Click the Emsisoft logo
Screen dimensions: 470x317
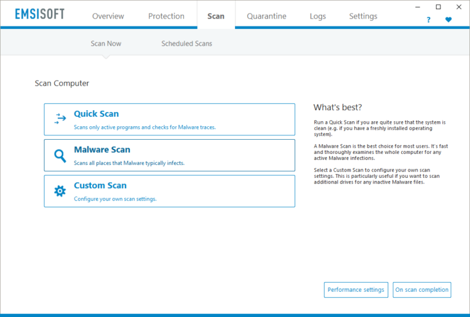pyautogui.click(x=40, y=15)
